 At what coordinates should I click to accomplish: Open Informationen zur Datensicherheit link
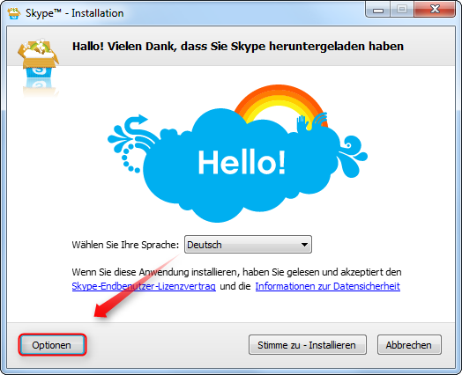click(x=328, y=286)
